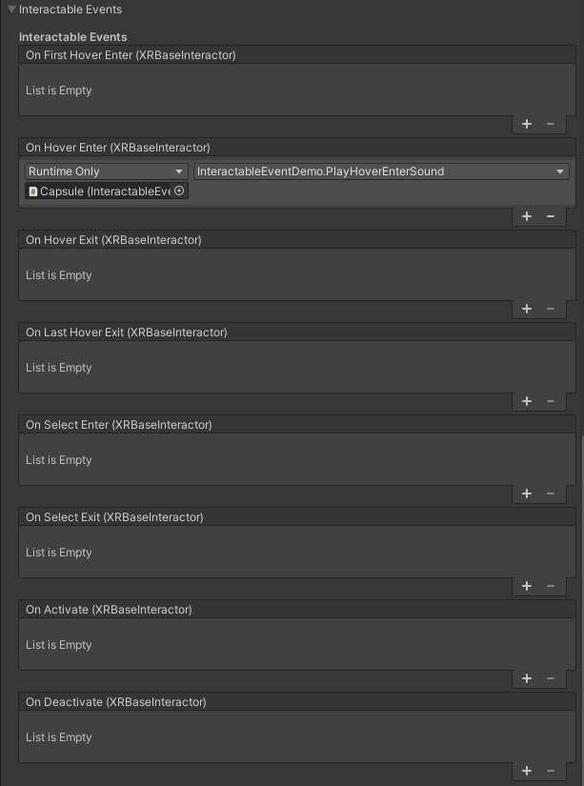Add listener to On Hover Exit
The height and width of the screenshot is (786, 584).
[527, 309]
